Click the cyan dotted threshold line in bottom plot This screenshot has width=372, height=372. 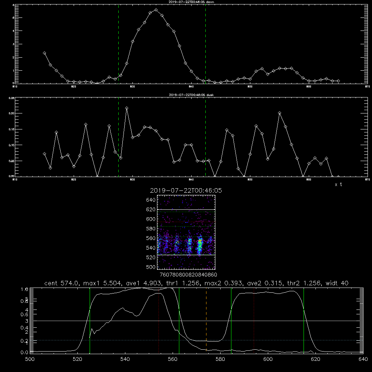[x=196, y=340]
